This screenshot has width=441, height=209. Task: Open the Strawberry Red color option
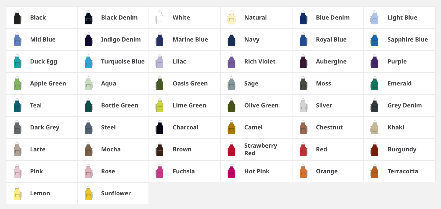click(x=232, y=149)
